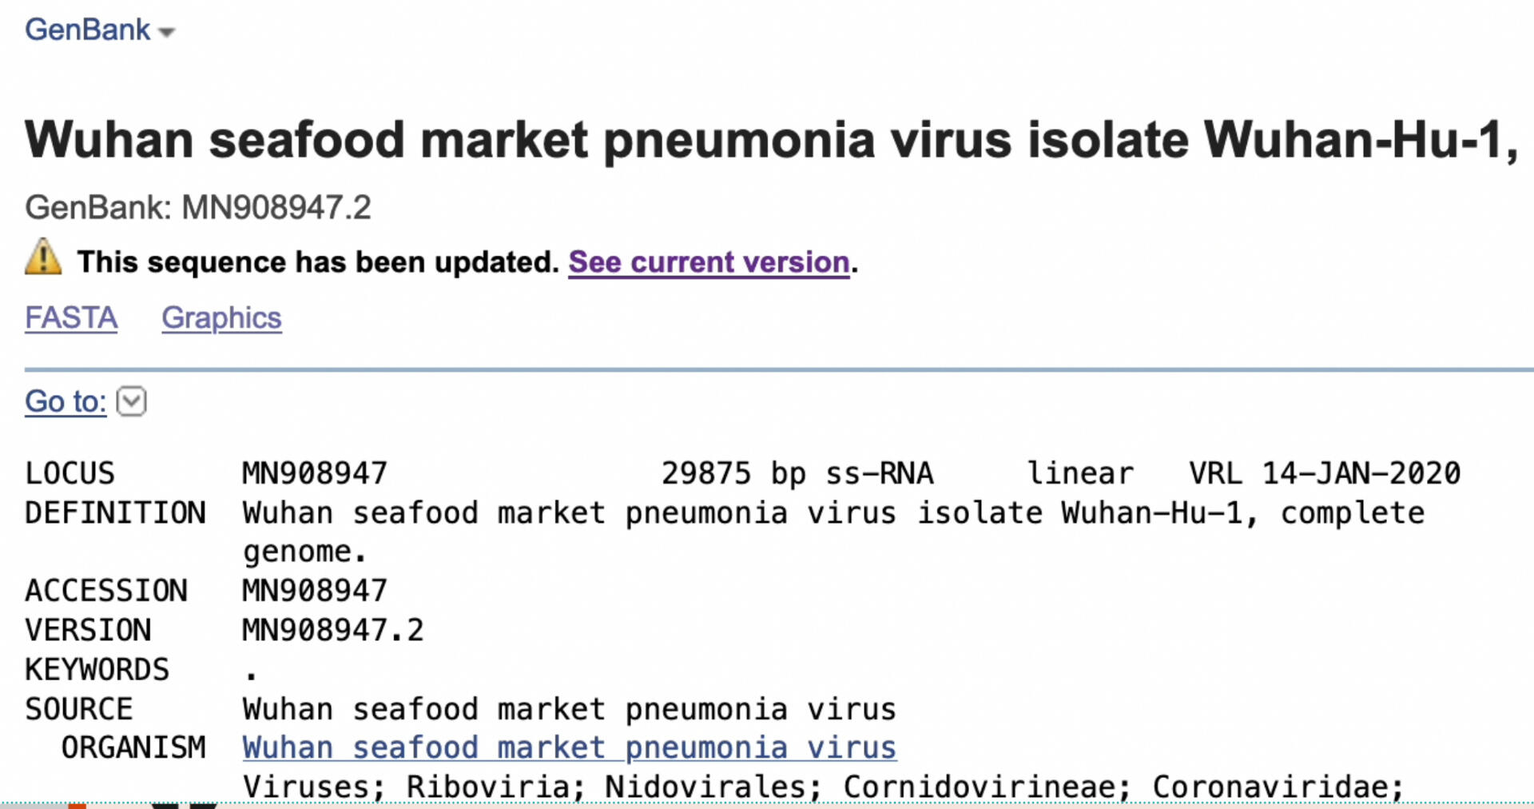Image resolution: width=1534 pixels, height=809 pixels.
Task: Click the MN908947.2 value beside VERSION
Action: (x=333, y=631)
